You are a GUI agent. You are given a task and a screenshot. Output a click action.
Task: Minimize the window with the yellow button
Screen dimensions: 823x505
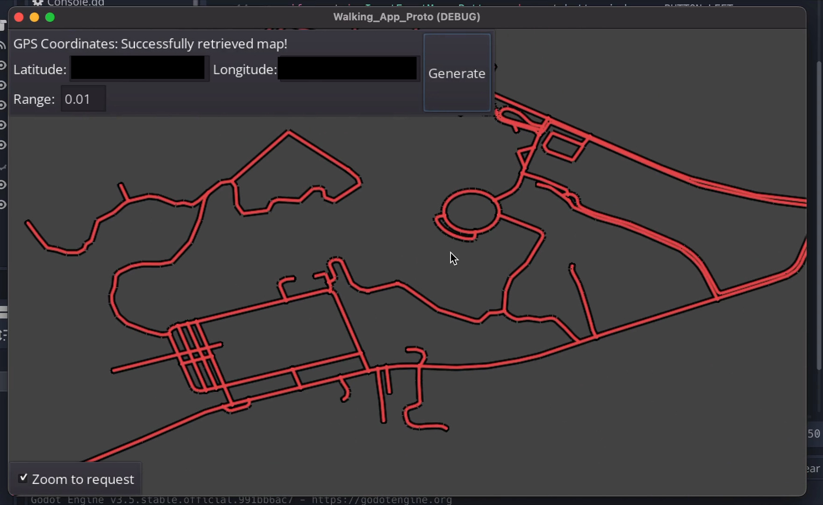tap(34, 17)
